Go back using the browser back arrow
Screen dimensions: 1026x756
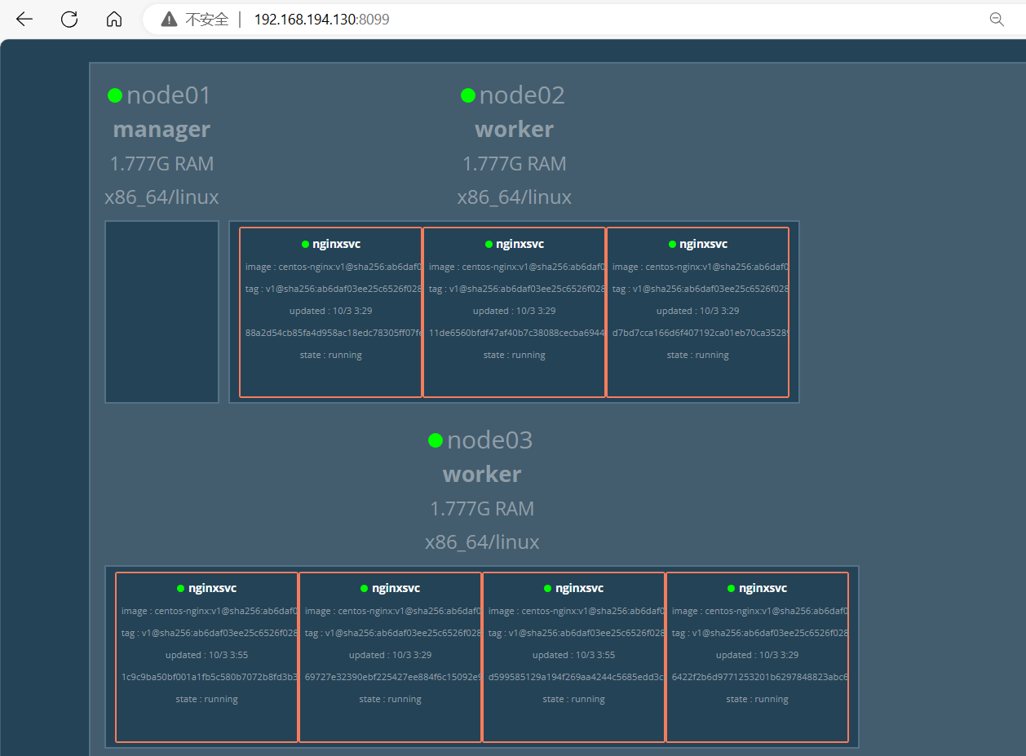pos(24,20)
